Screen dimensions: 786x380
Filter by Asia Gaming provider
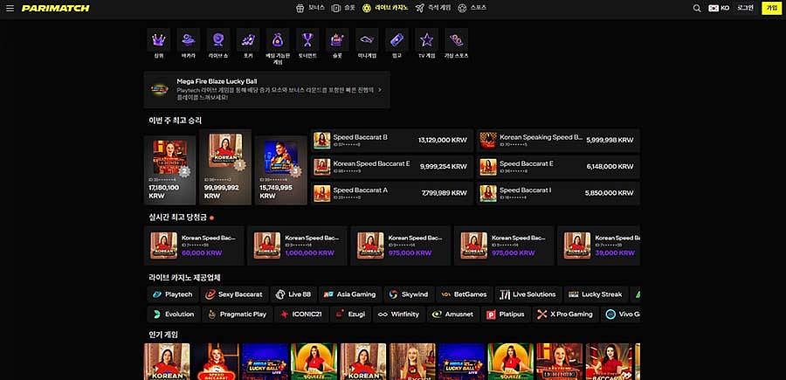coord(350,294)
